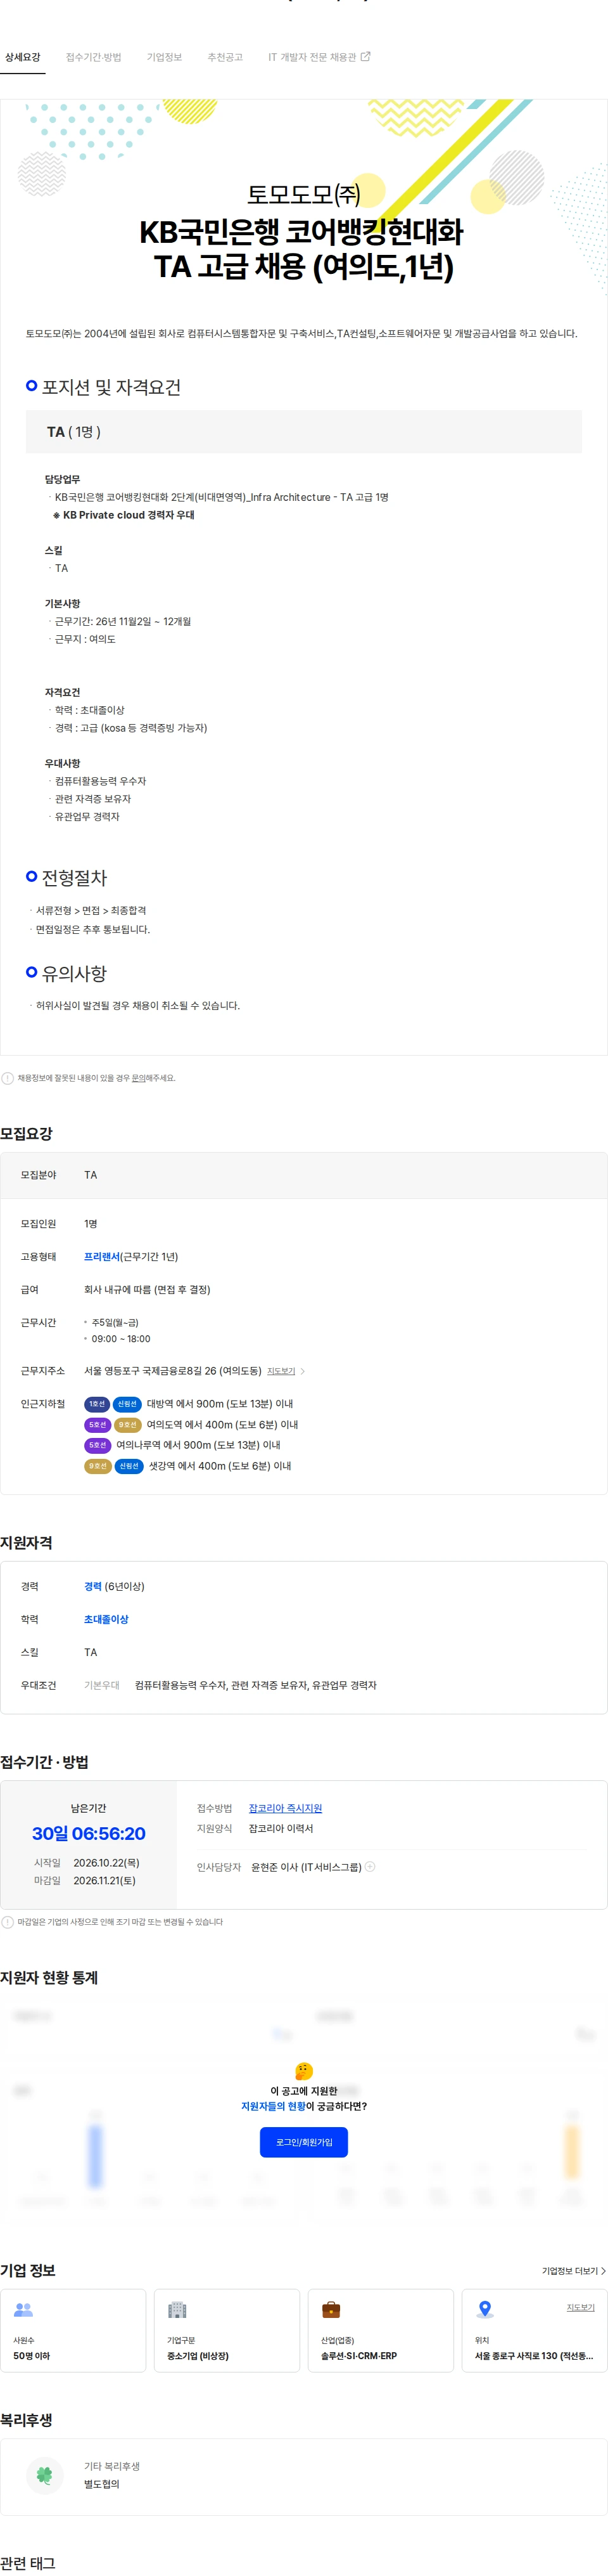The height and width of the screenshot is (2576, 608).
Task: Click 로그인/회원가입 button
Action: coord(303,2142)
